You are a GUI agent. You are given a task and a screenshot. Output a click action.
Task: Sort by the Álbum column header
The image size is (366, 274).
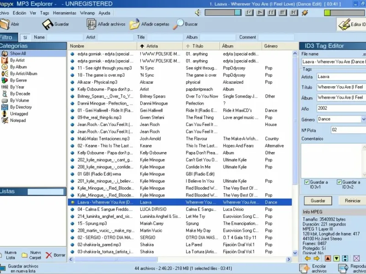(241, 46)
